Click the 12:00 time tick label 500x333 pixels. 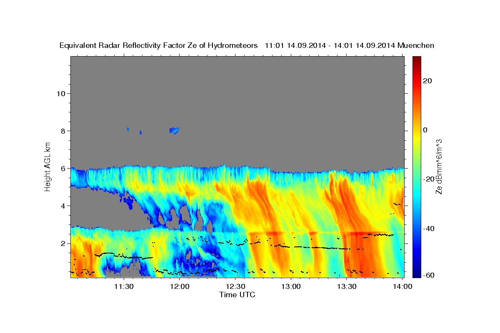pos(180,286)
